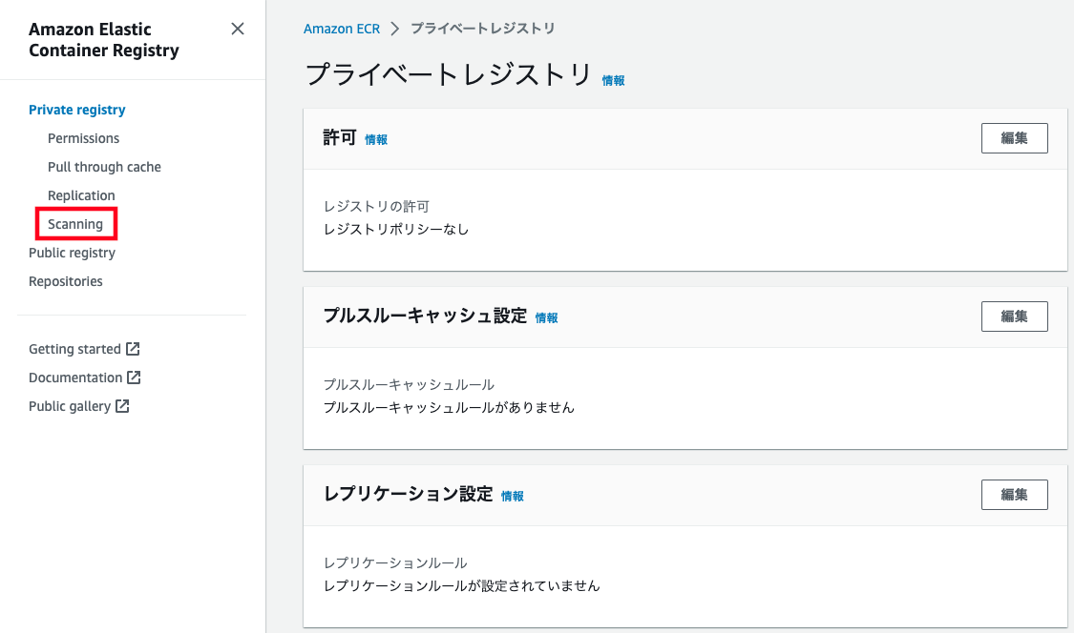Open Getting started external link
The image size is (1074, 633).
coord(74,349)
